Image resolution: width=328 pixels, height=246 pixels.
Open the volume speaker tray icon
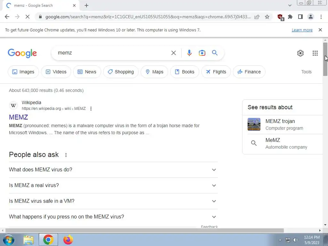pyautogui.click(x=296, y=240)
